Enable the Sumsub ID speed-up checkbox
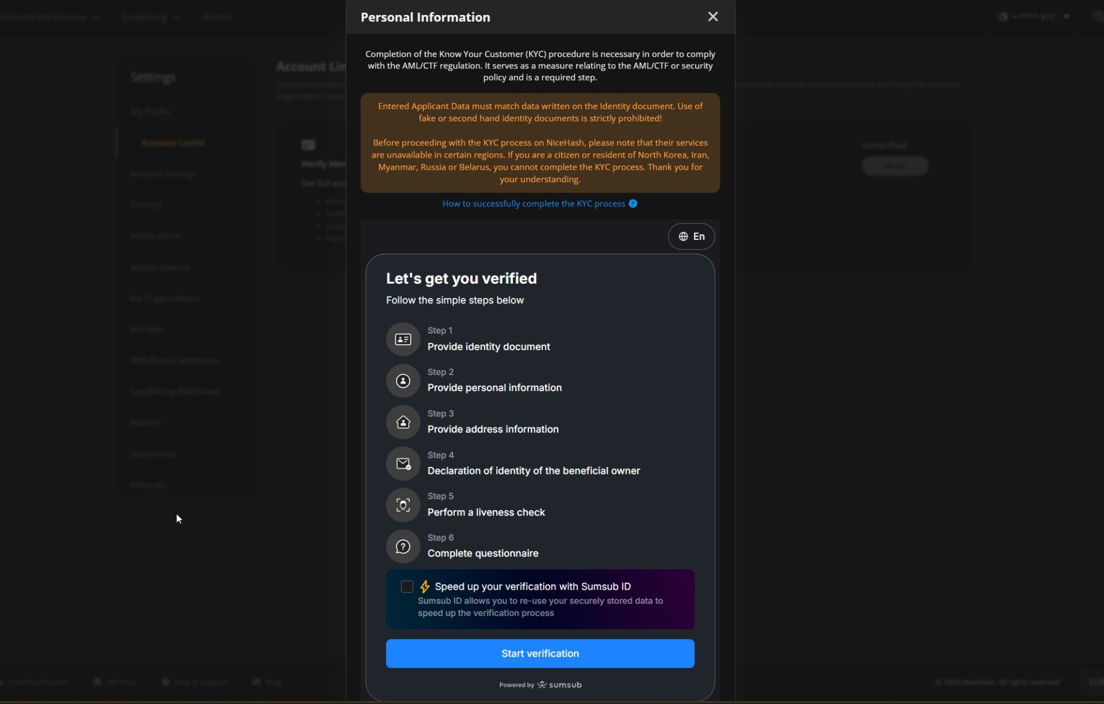This screenshot has width=1104, height=704. coord(407,586)
